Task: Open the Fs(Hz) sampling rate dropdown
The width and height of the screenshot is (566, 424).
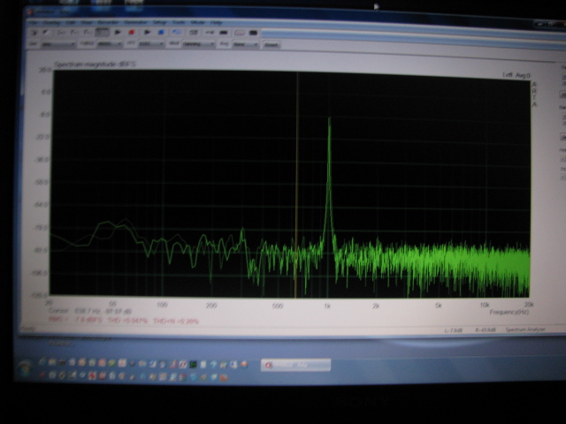Action: (110, 44)
